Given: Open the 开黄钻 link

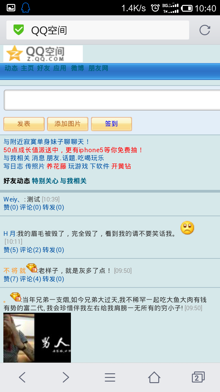Looking at the screenshot, I should point(121,166).
